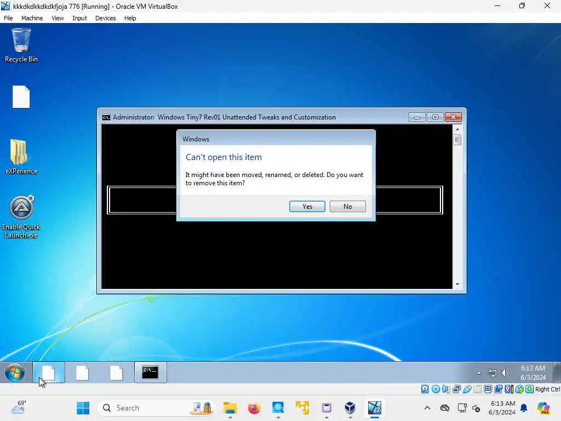Click third blank pinned taskbar item
The image size is (561, 421).
pyautogui.click(x=116, y=372)
